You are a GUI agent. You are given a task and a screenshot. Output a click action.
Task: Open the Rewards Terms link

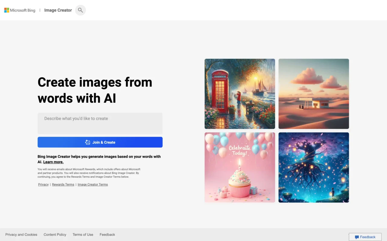(x=63, y=184)
